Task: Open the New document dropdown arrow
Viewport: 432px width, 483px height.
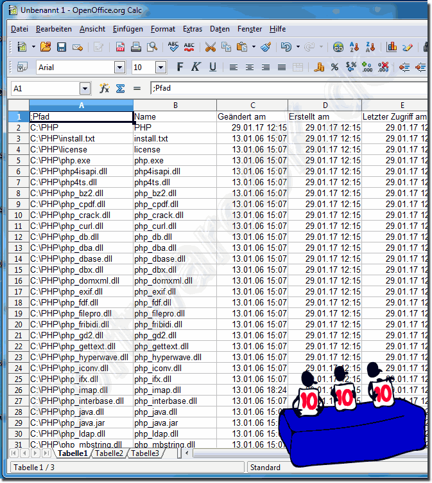Action: point(33,47)
